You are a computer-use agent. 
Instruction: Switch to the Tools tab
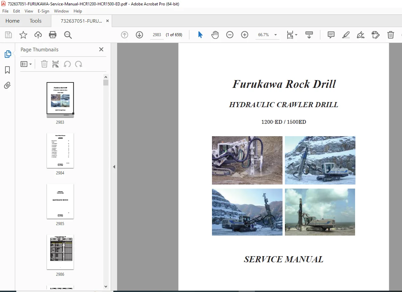(35, 21)
